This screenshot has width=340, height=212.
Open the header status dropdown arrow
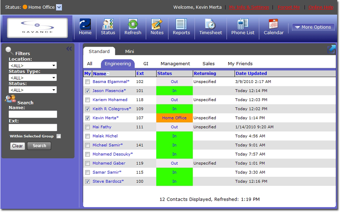(59, 7)
